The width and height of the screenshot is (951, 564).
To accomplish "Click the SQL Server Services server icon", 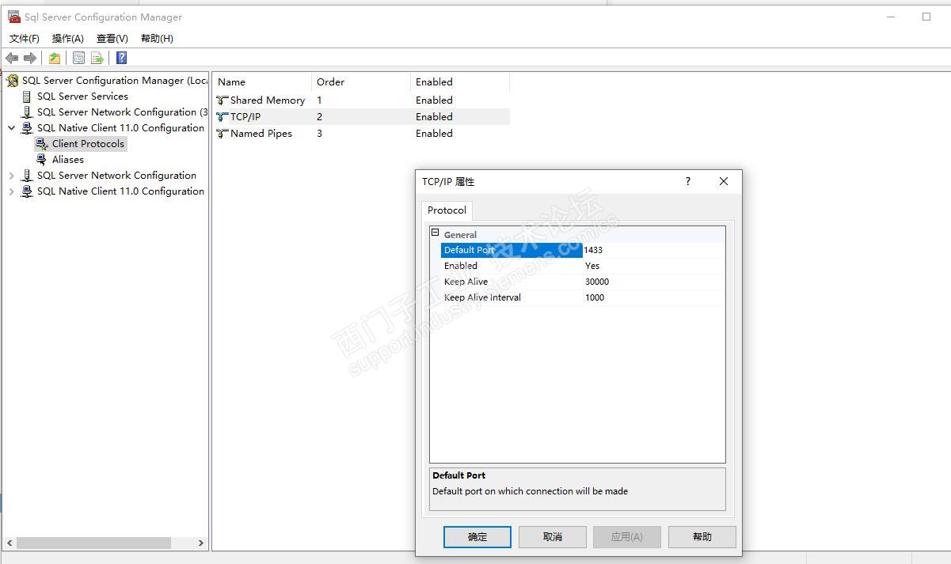I will pos(27,97).
